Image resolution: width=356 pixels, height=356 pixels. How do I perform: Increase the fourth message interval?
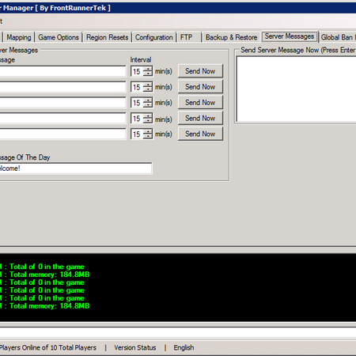148,116
